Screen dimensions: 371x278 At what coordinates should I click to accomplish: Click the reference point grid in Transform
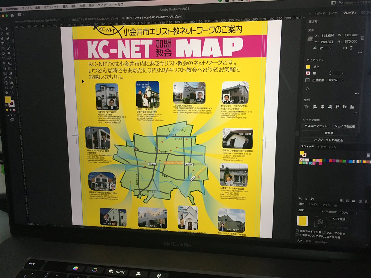pos(310,39)
